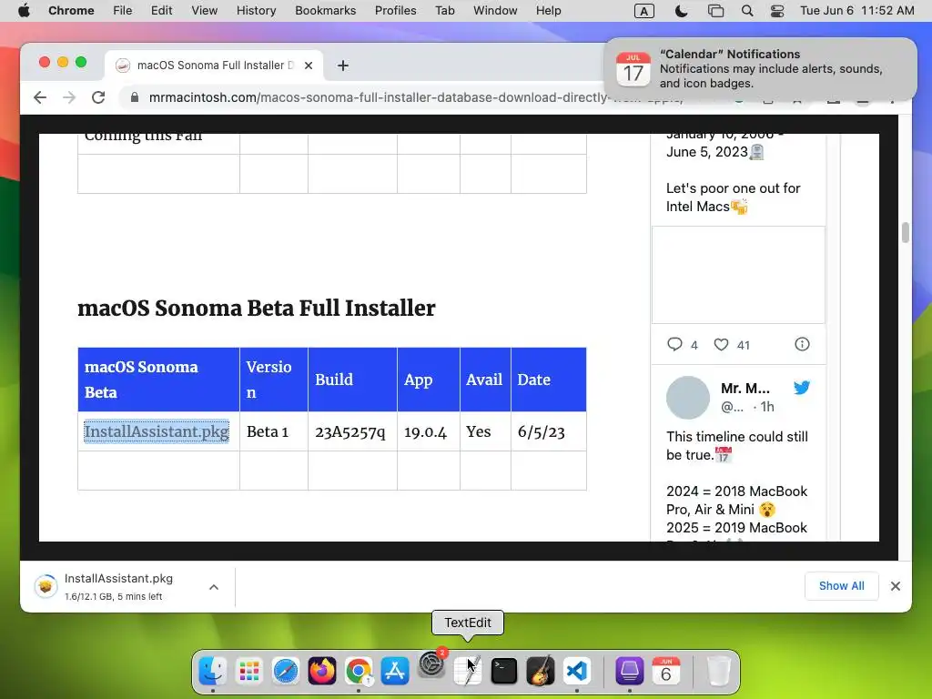Launch GarageBand from the Dock
This screenshot has width=932, height=699.
(541, 671)
